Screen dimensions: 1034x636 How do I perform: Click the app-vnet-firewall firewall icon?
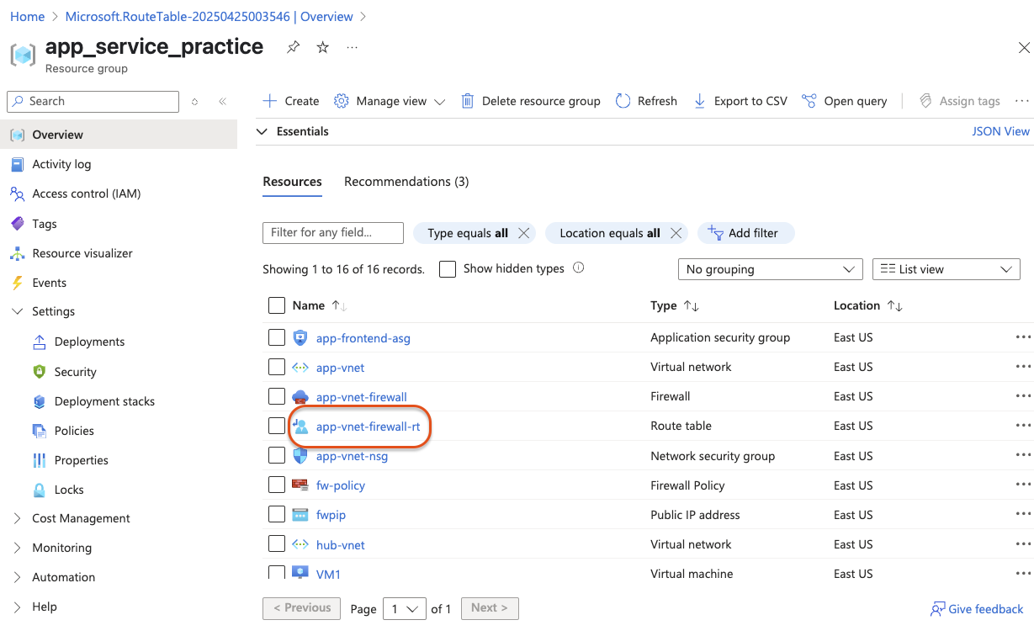click(300, 396)
